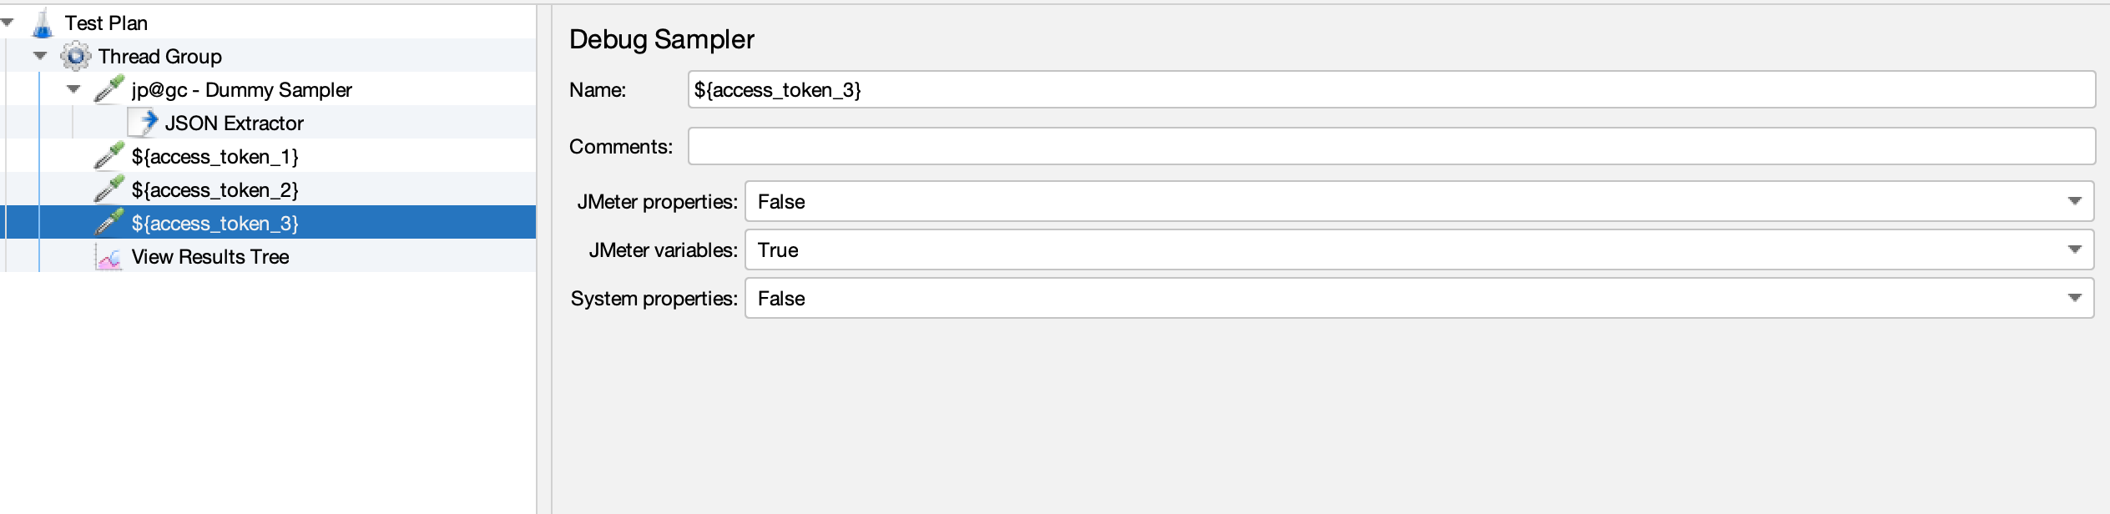
Task: Click the ${access_token_3} sampler pipette icon
Action: 109,223
